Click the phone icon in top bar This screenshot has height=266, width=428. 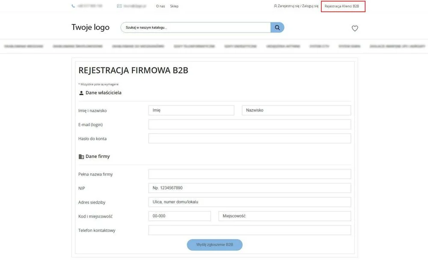[73, 6]
